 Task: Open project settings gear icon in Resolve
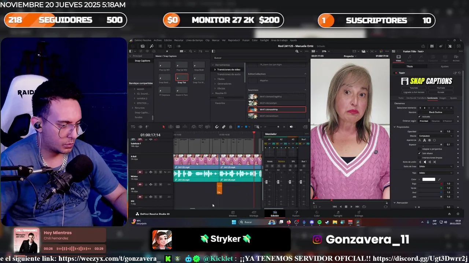(458, 214)
